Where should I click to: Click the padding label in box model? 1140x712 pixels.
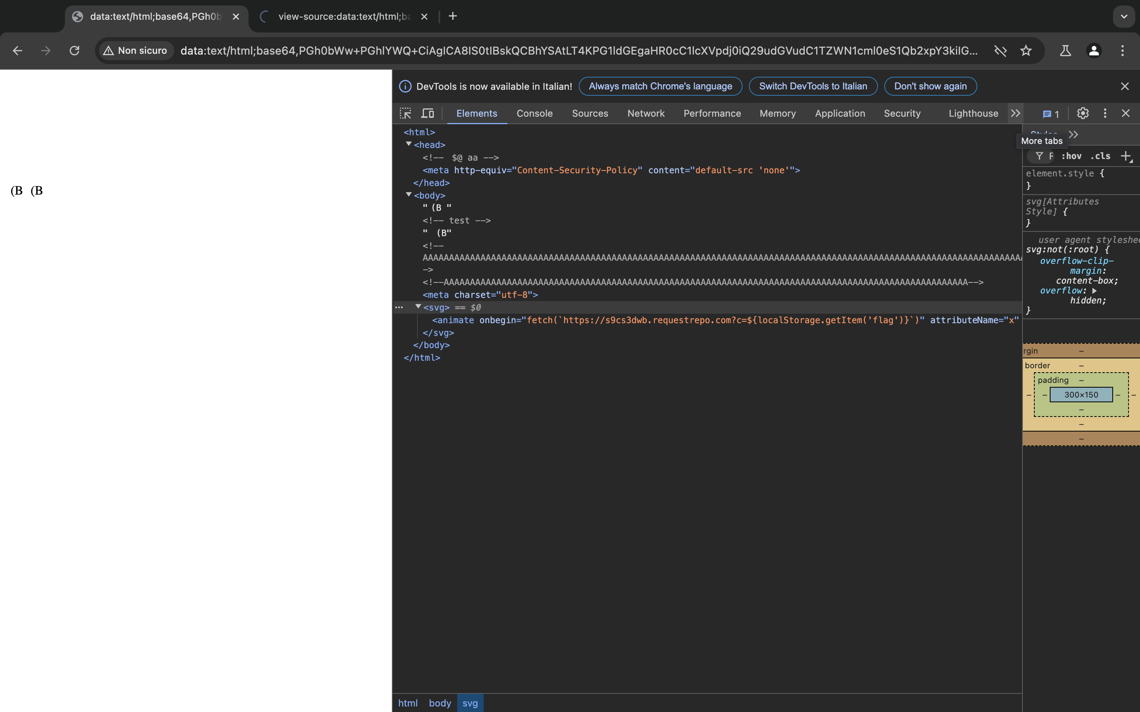1053,380
